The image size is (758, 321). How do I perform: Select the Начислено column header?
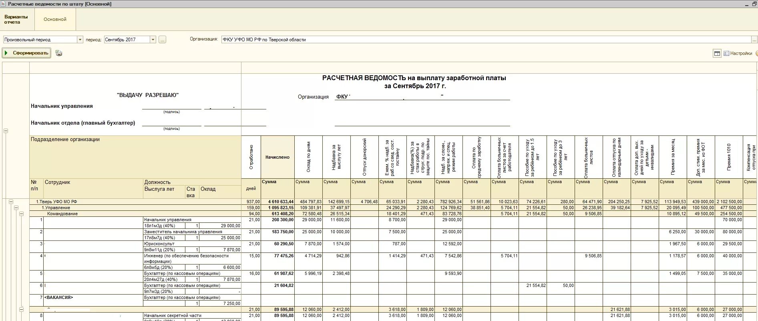277,157
